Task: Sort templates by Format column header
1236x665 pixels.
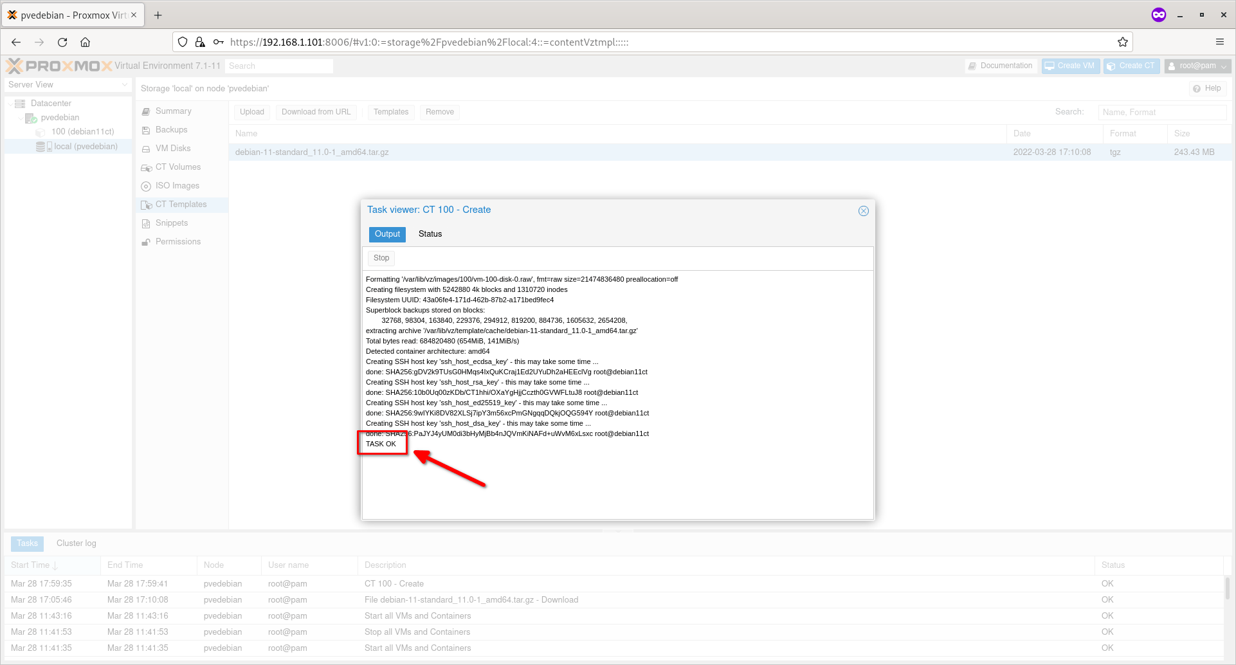Action: tap(1135, 134)
